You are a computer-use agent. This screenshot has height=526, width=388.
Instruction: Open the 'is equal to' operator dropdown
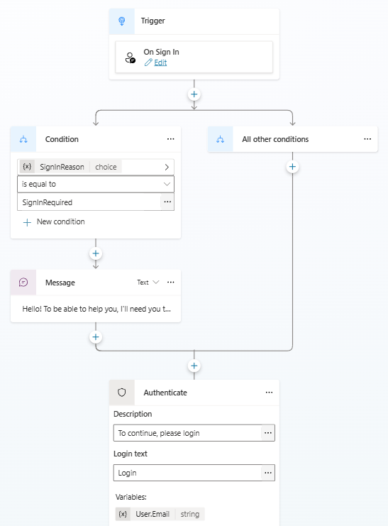pyautogui.click(x=96, y=184)
